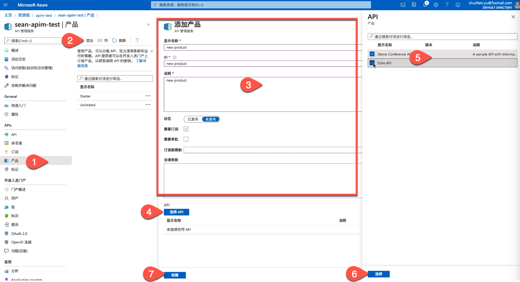Click inside the 法律条款 text area
The image size is (520, 282).
[263, 181]
